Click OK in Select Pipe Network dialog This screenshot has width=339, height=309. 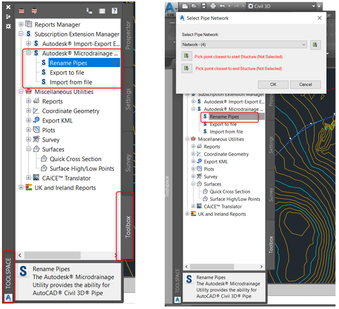tap(273, 84)
